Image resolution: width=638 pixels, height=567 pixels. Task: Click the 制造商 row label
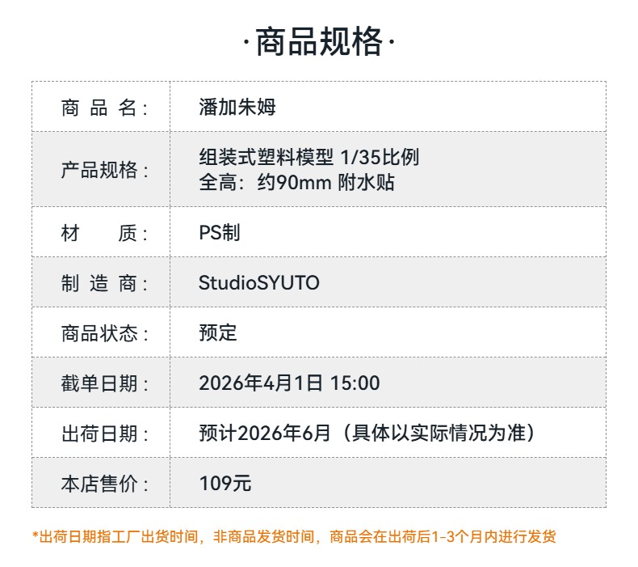coord(104,283)
